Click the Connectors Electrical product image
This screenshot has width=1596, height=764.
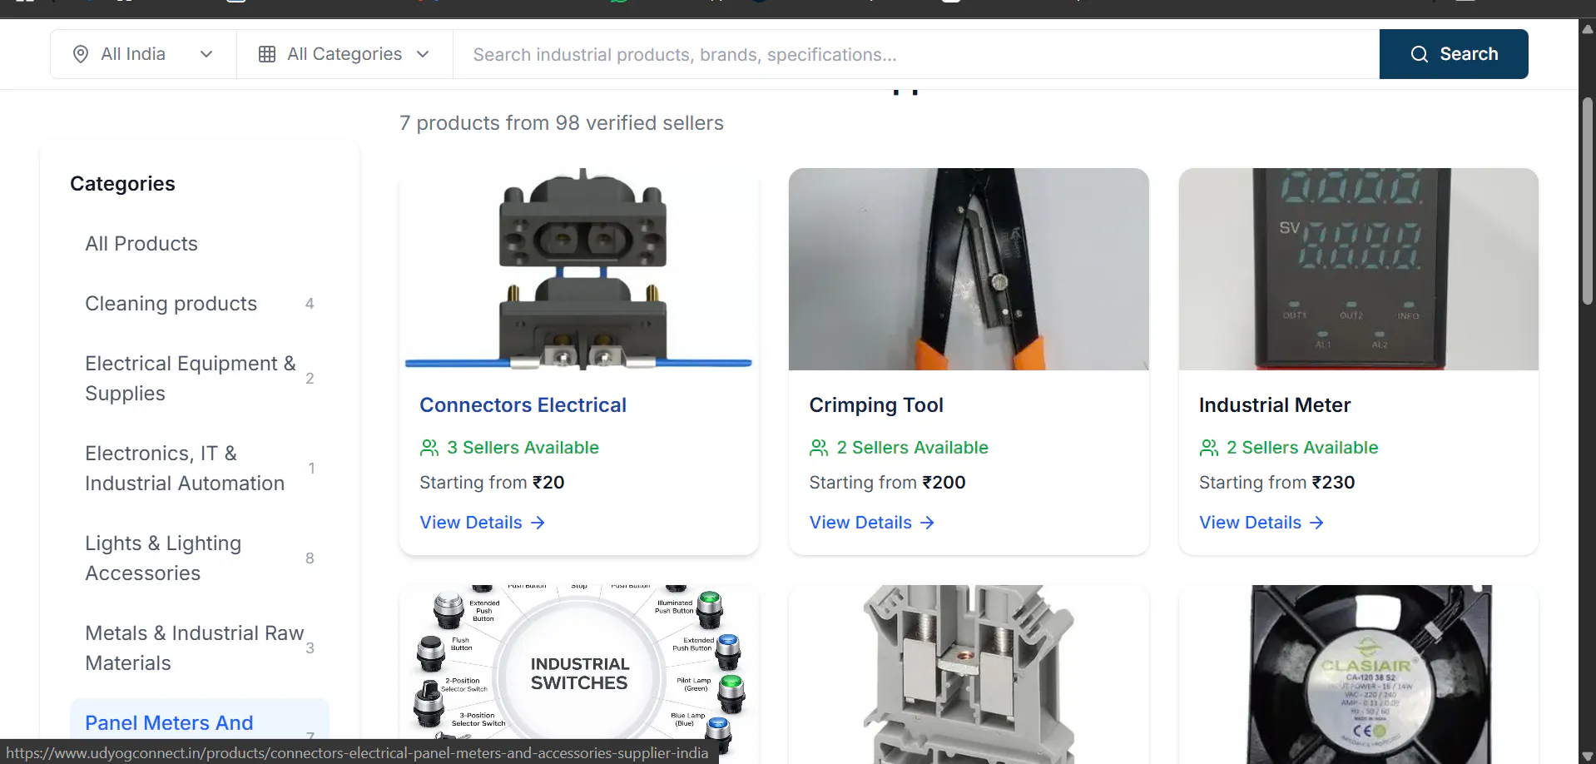click(579, 269)
